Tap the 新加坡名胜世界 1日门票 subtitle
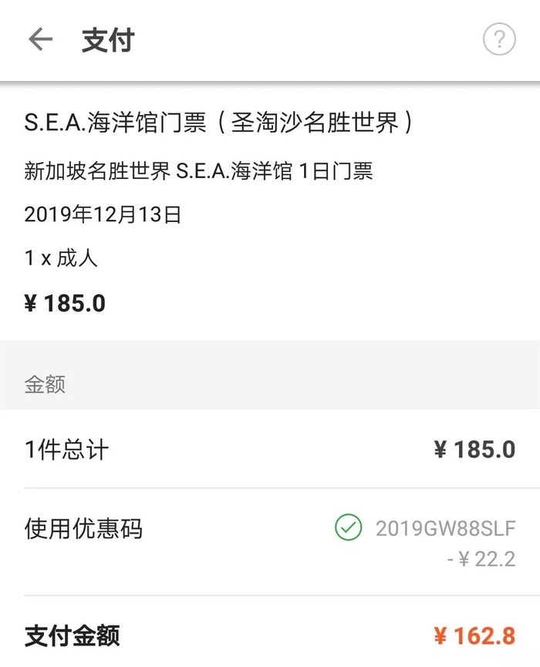The image size is (540, 667). [x=198, y=171]
